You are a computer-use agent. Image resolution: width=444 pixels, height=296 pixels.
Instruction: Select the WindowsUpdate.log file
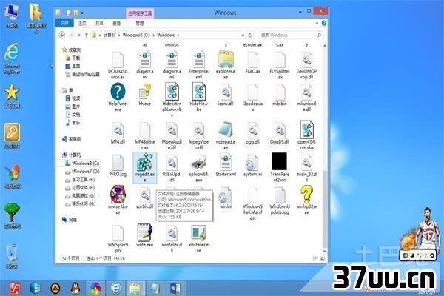[x=280, y=201]
